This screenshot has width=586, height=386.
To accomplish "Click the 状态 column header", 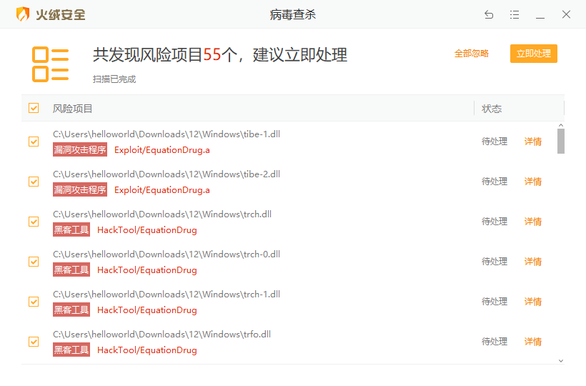I will point(492,109).
